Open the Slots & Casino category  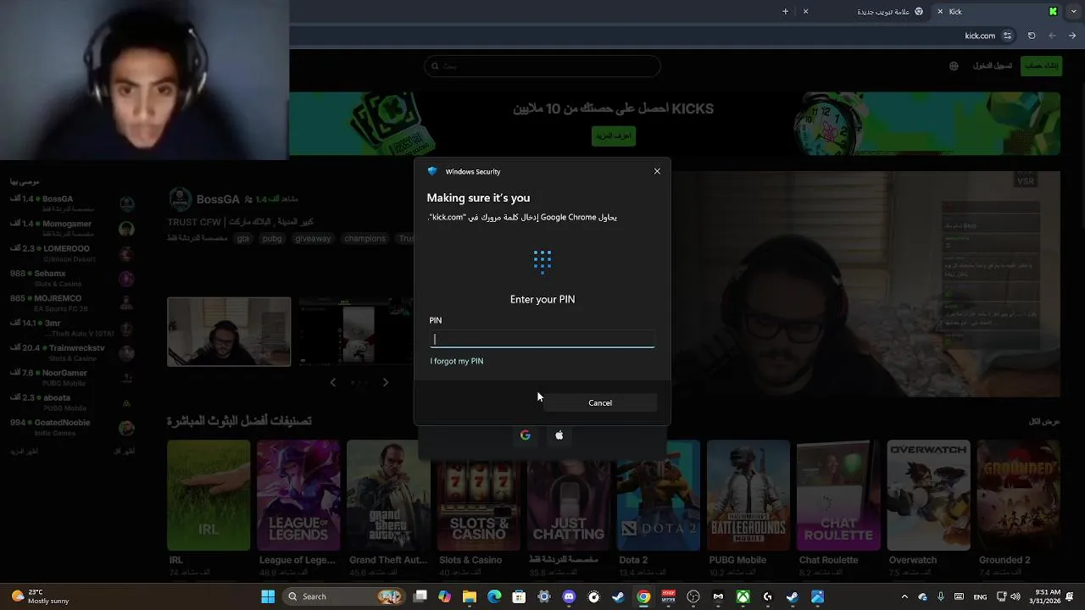(479, 496)
